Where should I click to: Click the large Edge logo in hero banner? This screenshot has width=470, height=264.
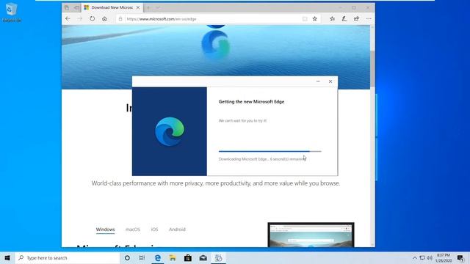[x=216, y=45]
